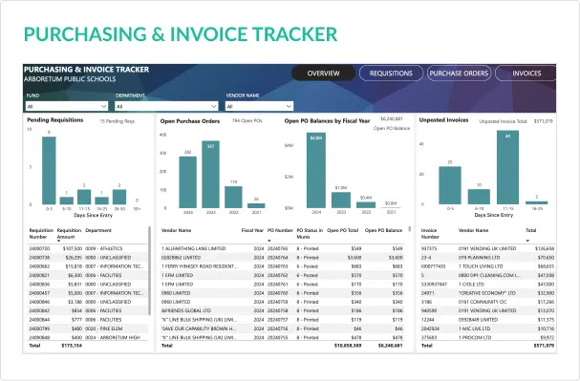Sort purchase orders by Fiscal Year header
Image resolution: width=580 pixels, height=381 pixels.
[x=252, y=230]
